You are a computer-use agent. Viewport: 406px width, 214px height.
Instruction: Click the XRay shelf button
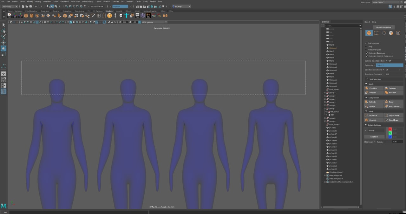click(x=148, y=15)
